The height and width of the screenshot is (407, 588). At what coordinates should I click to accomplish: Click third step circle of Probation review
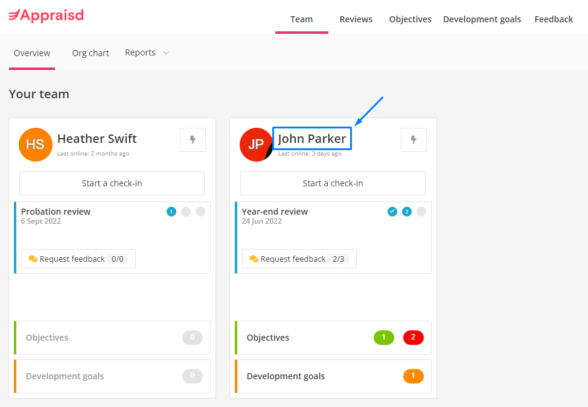200,212
